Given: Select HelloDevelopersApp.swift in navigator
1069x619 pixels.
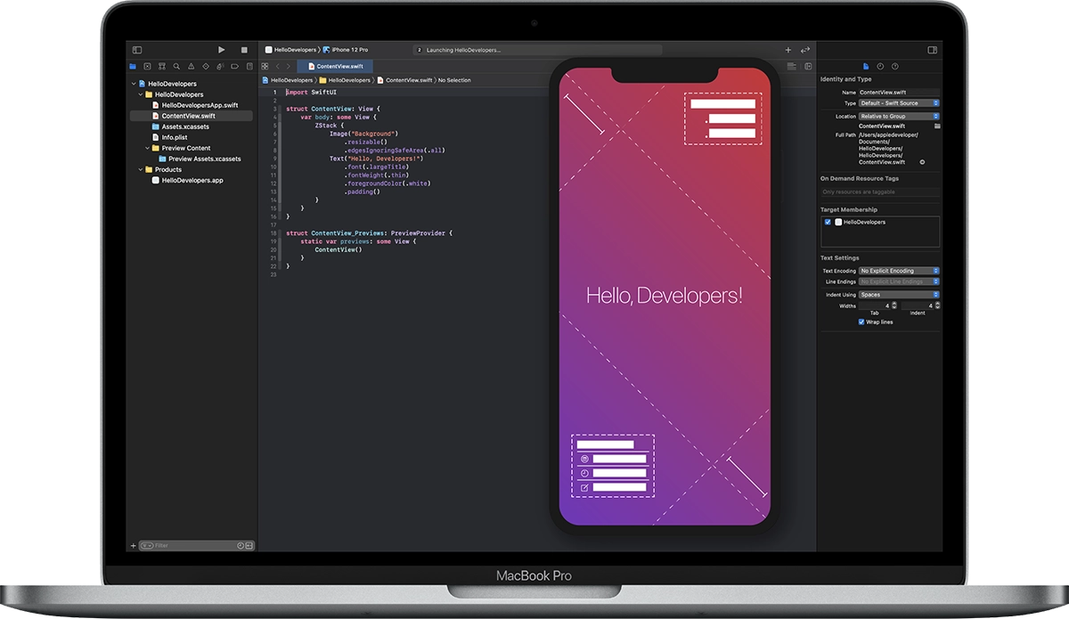Looking at the screenshot, I should tap(200, 105).
